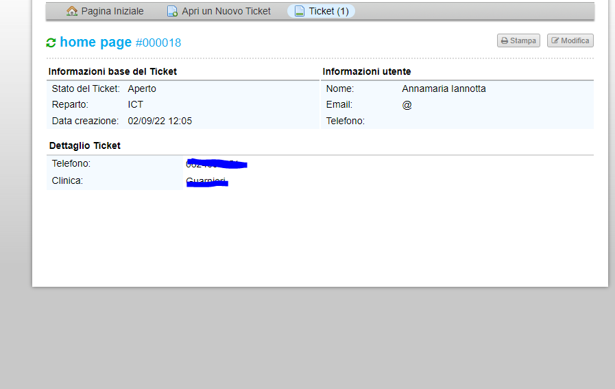Click the "home page" ticket title link
This screenshot has width=615, height=389.
(x=95, y=42)
